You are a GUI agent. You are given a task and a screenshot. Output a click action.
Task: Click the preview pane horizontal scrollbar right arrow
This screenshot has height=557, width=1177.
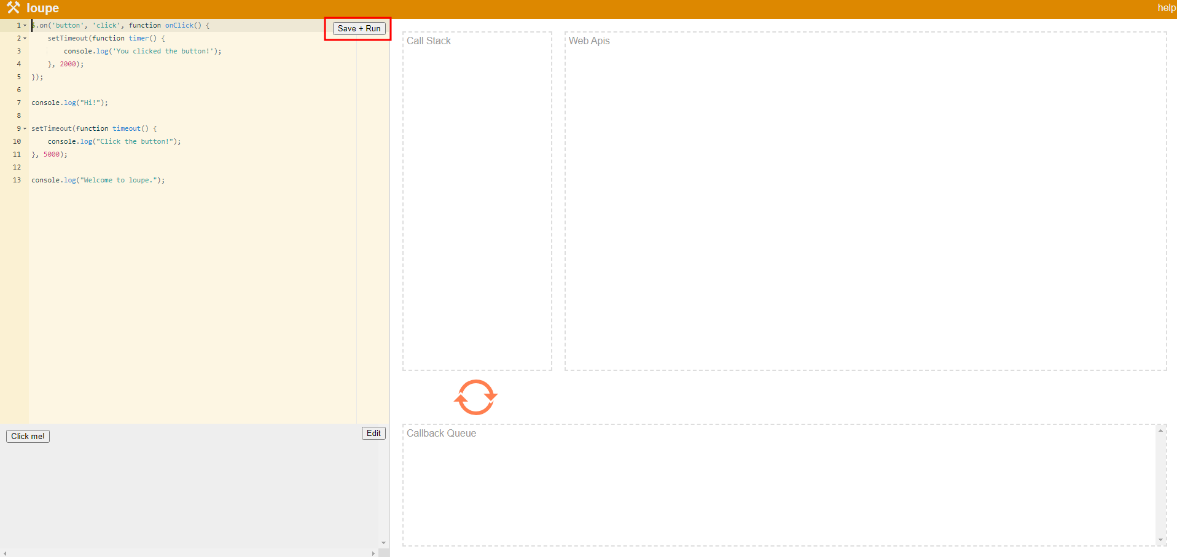pyautogui.click(x=373, y=553)
